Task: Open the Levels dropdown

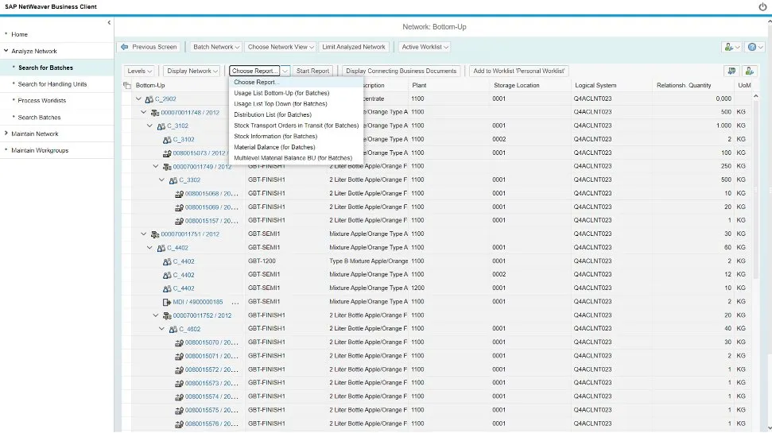Action: point(140,71)
